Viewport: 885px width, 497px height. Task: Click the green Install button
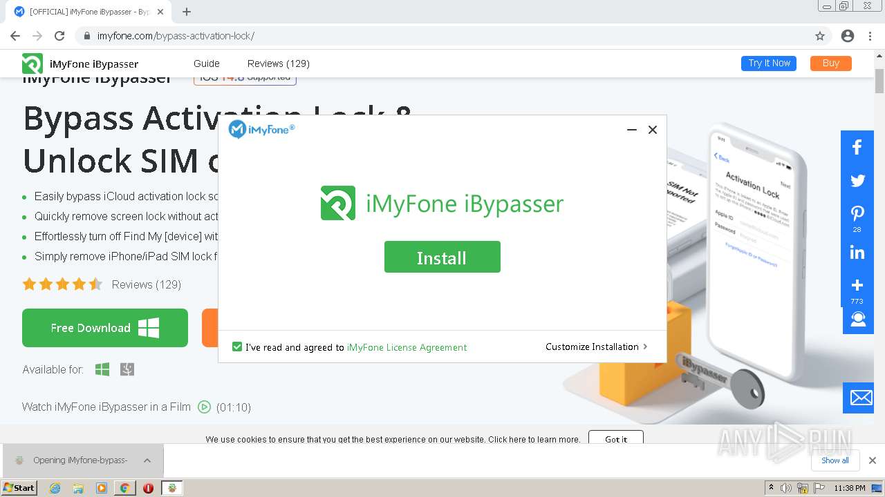point(442,257)
